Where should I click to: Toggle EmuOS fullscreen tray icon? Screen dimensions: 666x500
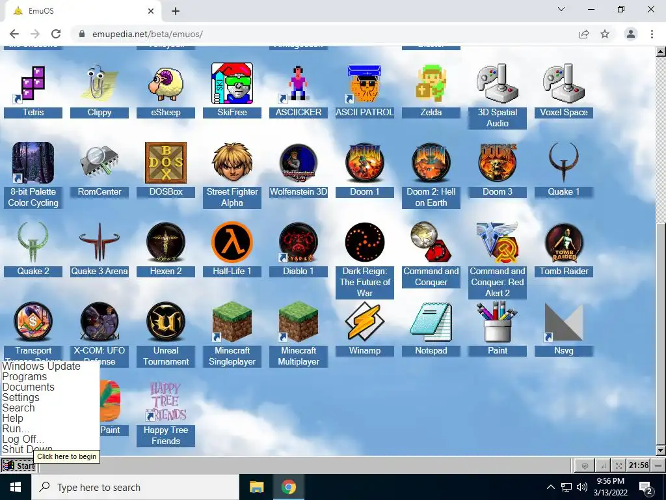pos(619,465)
